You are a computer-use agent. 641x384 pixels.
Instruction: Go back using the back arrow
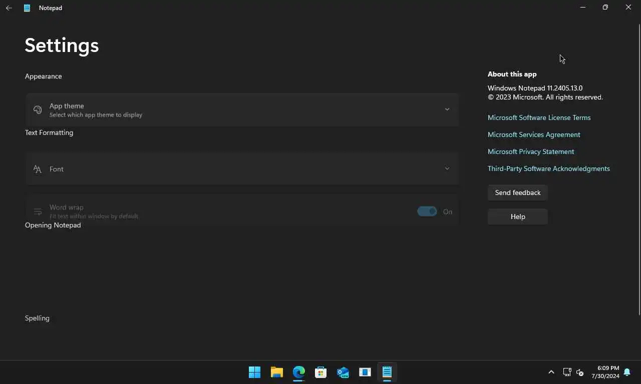click(9, 8)
